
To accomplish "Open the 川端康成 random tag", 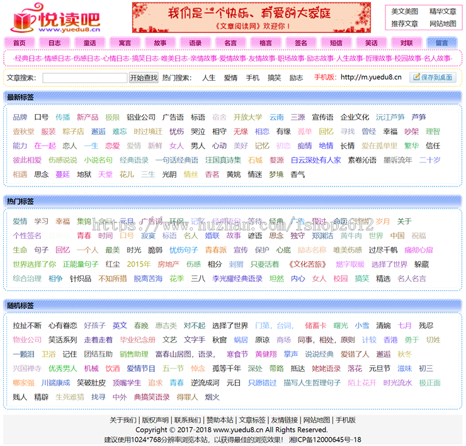I will pyautogui.click(x=55, y=382).
